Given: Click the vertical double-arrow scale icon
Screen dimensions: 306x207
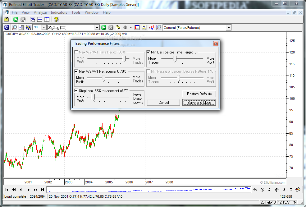Looking at the screenshot, I should [269, 190].
